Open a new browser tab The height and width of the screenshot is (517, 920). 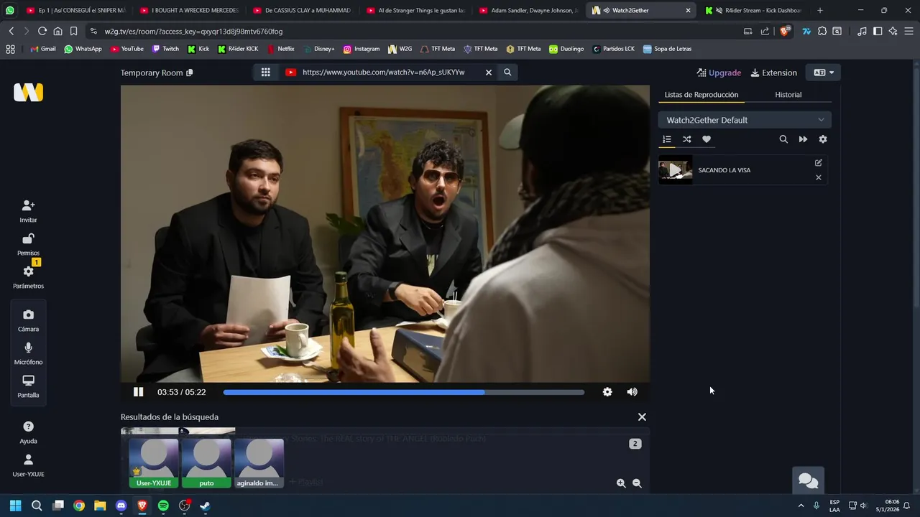click(820, 11)
